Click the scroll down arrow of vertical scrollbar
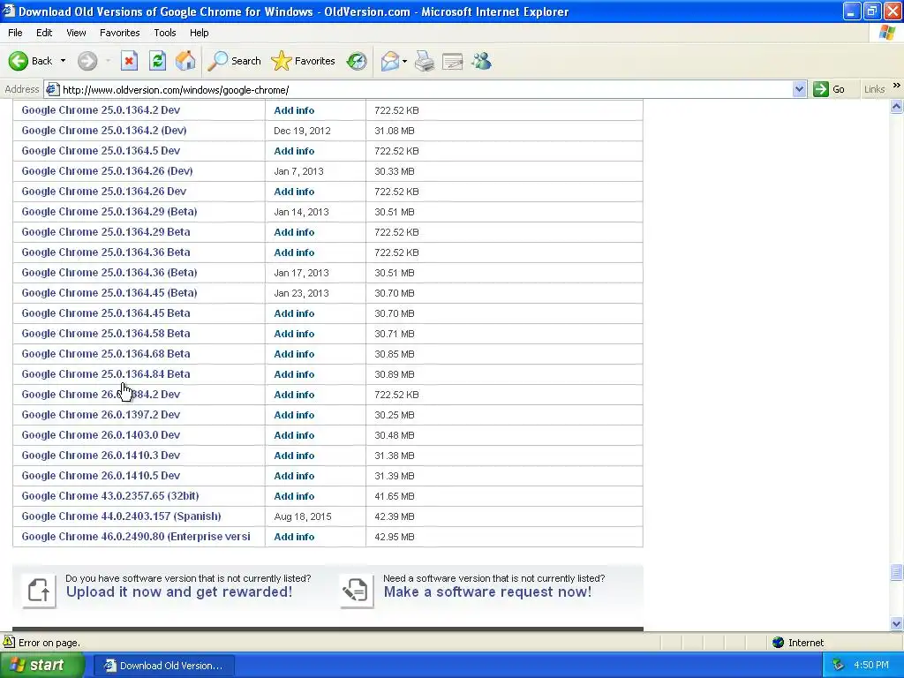This screenshot has height=678, width=904. (x=897, y=623)
